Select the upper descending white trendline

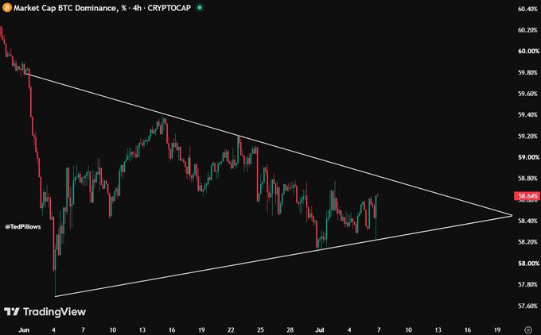click(x=270, y=145)
